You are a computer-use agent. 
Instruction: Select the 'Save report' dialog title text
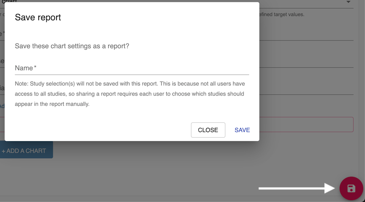click(x=38, y=17)
